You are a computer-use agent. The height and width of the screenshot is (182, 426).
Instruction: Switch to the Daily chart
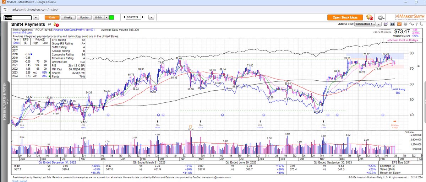point(52,17)
